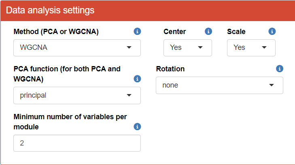Expand the Center Yes dropdown
The width and height of the screenshot is (295, 165).
click(x=187, y=47)
